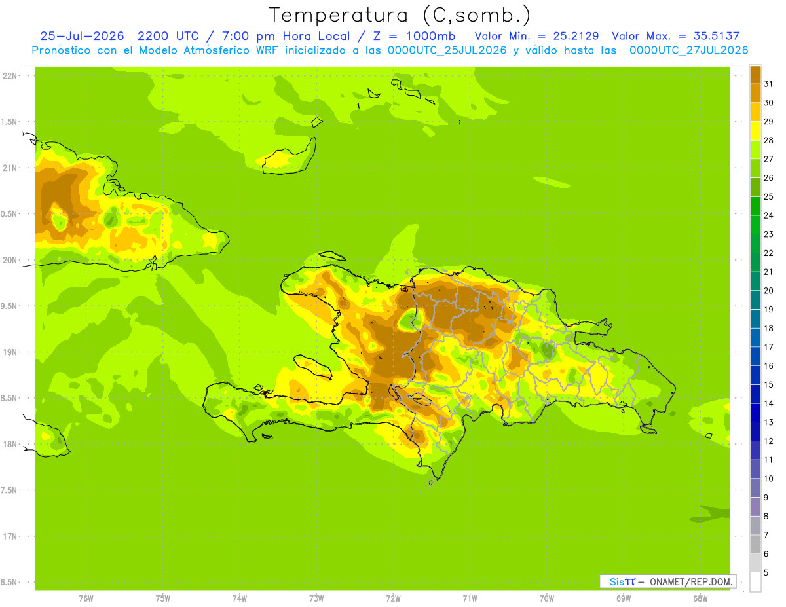This screenshot has height=607, width=786.
Task: Click the 18N latitude axis label
Action: click(10, 444)
